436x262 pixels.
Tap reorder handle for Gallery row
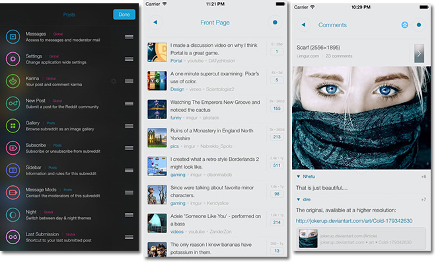click(129, 126)
